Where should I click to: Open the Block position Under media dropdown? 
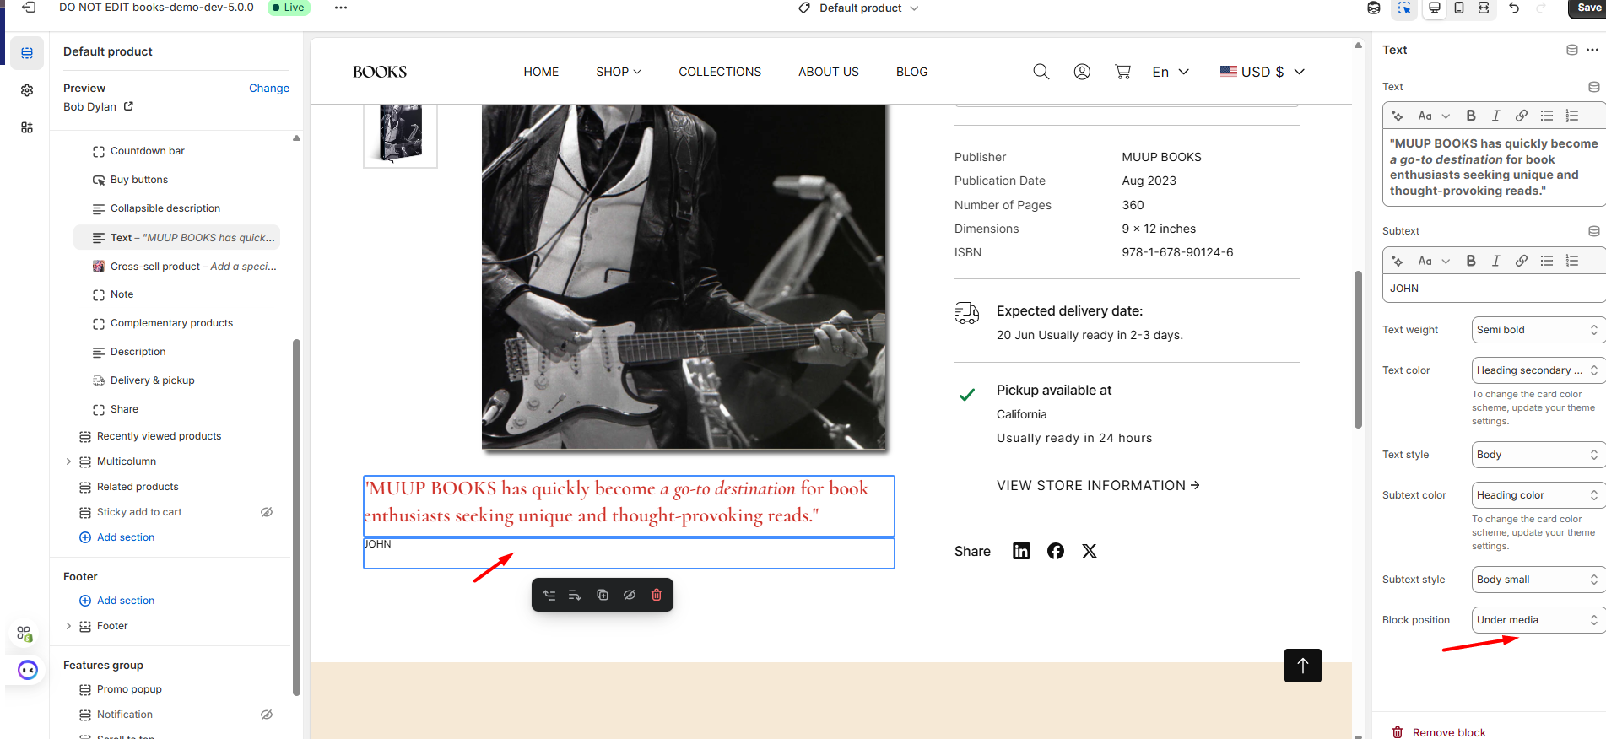point(1538,620)
